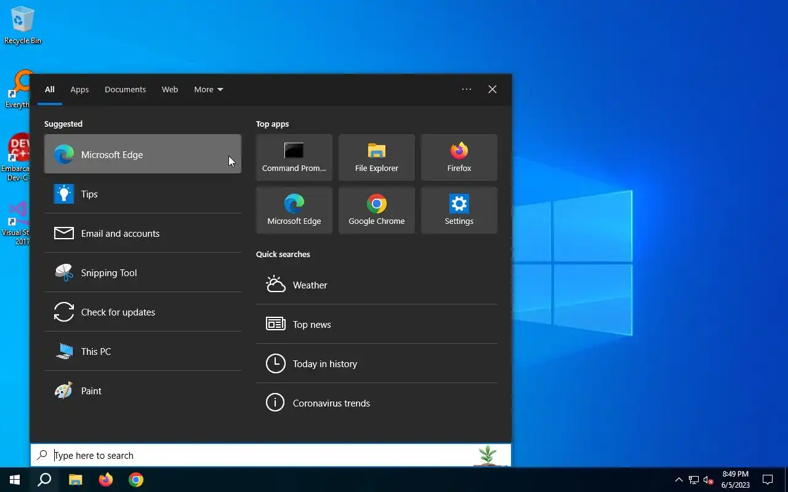The width and height of the screenshot is (788, 492).
Task: Open the Tips app suggestion
Action: [143, 194]
